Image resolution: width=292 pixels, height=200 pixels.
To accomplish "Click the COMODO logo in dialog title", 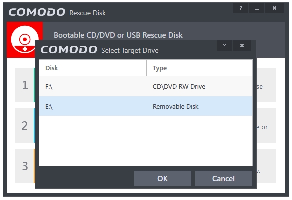I will click(69, 50).
